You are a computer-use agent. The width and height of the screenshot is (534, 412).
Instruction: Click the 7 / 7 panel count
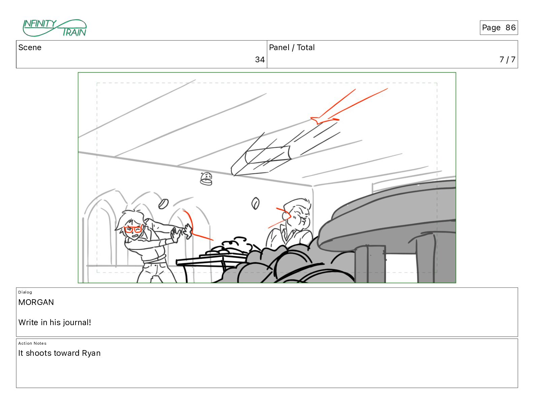pyautogui.click(x=507, y=60)
